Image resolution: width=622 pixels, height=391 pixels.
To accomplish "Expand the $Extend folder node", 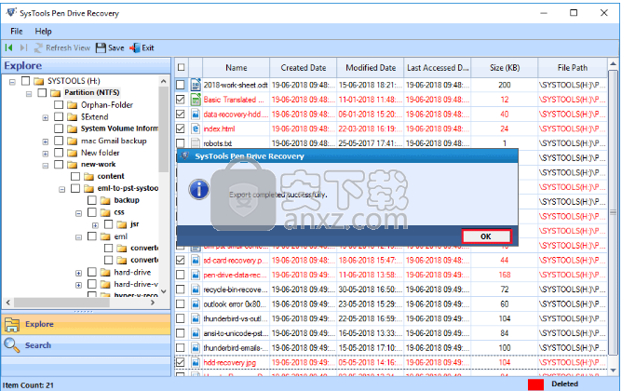I will coord(46,118).
